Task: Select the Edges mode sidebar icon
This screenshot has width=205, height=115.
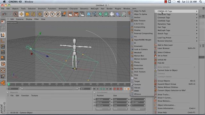Action: tap(3, 52)
